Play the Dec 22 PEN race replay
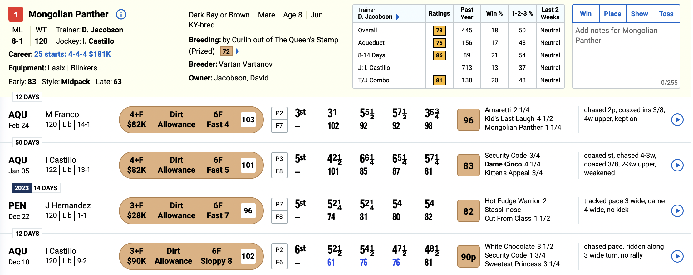The image size is (693, 275). (x=677, y=211)
